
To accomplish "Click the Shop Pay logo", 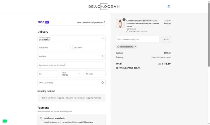I will click(x=43, y=22).
